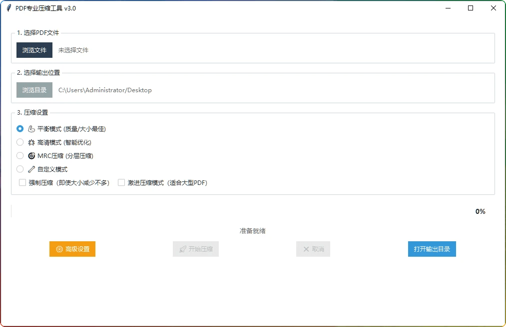Screen dimensions: 506x327
Task: Enable 激进压缩模式 for large PDFs
Action: (120, 182)
